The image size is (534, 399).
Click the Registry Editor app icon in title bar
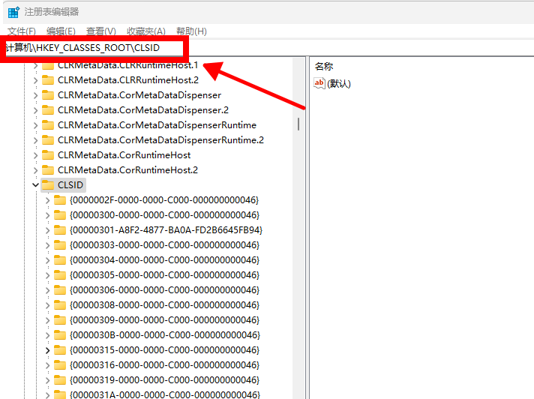click(13, 12)
